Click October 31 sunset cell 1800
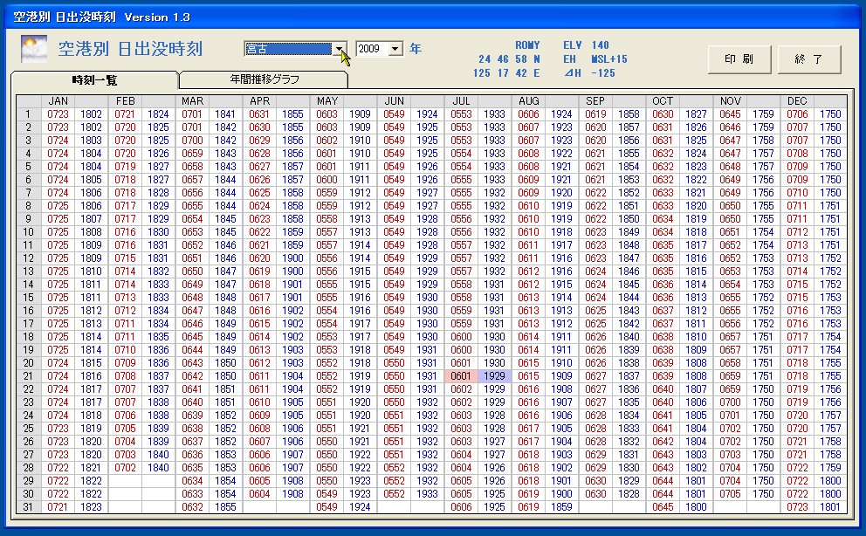866x536 pixels. (696, 506)
